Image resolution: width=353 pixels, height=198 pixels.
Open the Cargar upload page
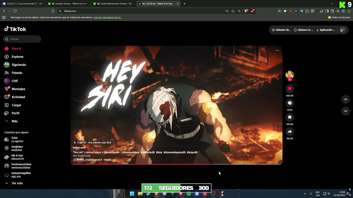pos(13,105)
